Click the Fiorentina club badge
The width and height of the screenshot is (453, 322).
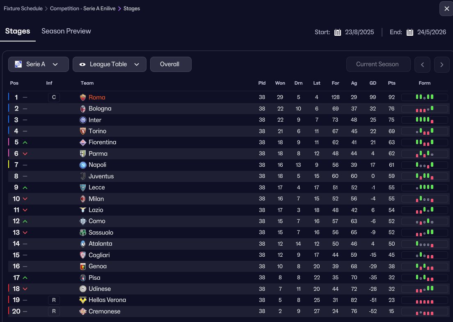pyautogui.click(x=83, y=143)
